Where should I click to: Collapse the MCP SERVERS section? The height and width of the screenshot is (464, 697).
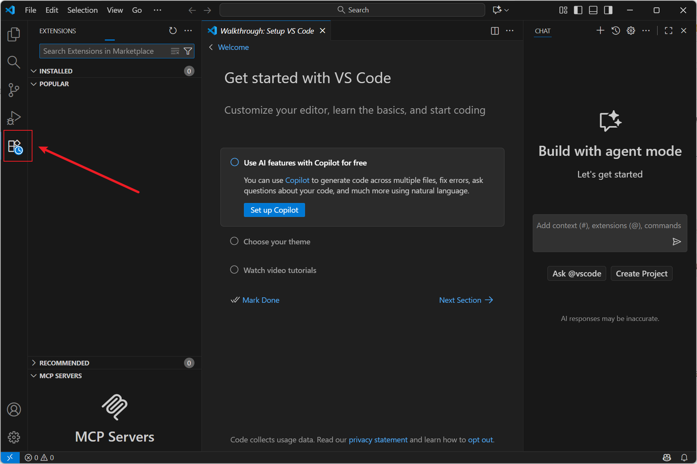[x=114, y=376]
